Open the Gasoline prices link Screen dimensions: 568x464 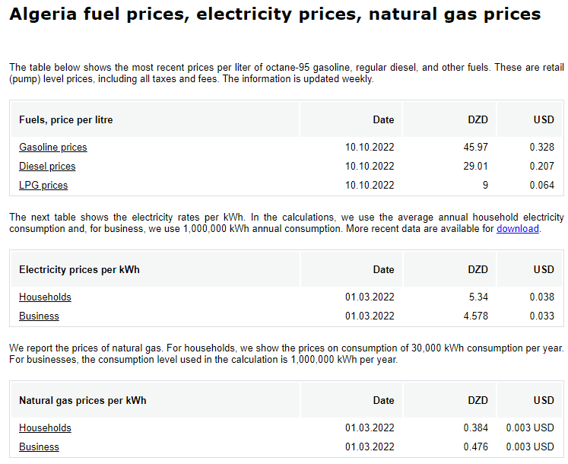point(52,148)
